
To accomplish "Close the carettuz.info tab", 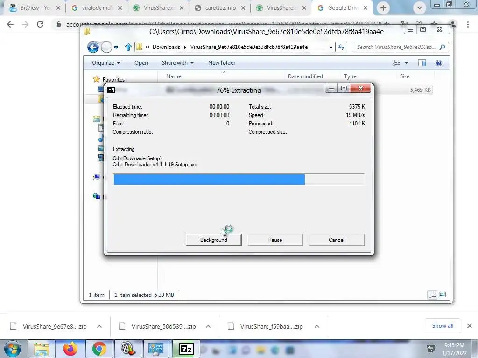I will coord(243,8).
